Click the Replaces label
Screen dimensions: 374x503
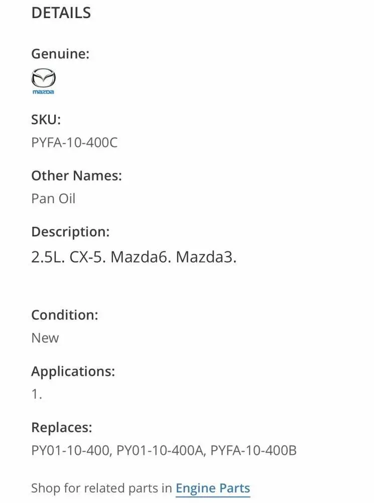click(x=62, y=428)
